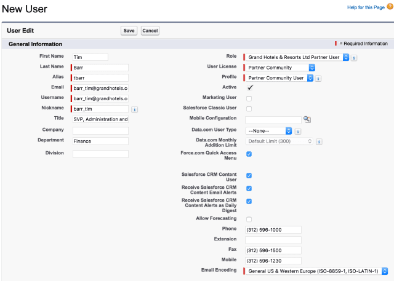Click the Cancel button
394x281 pixels.
(x=150, y=30)
